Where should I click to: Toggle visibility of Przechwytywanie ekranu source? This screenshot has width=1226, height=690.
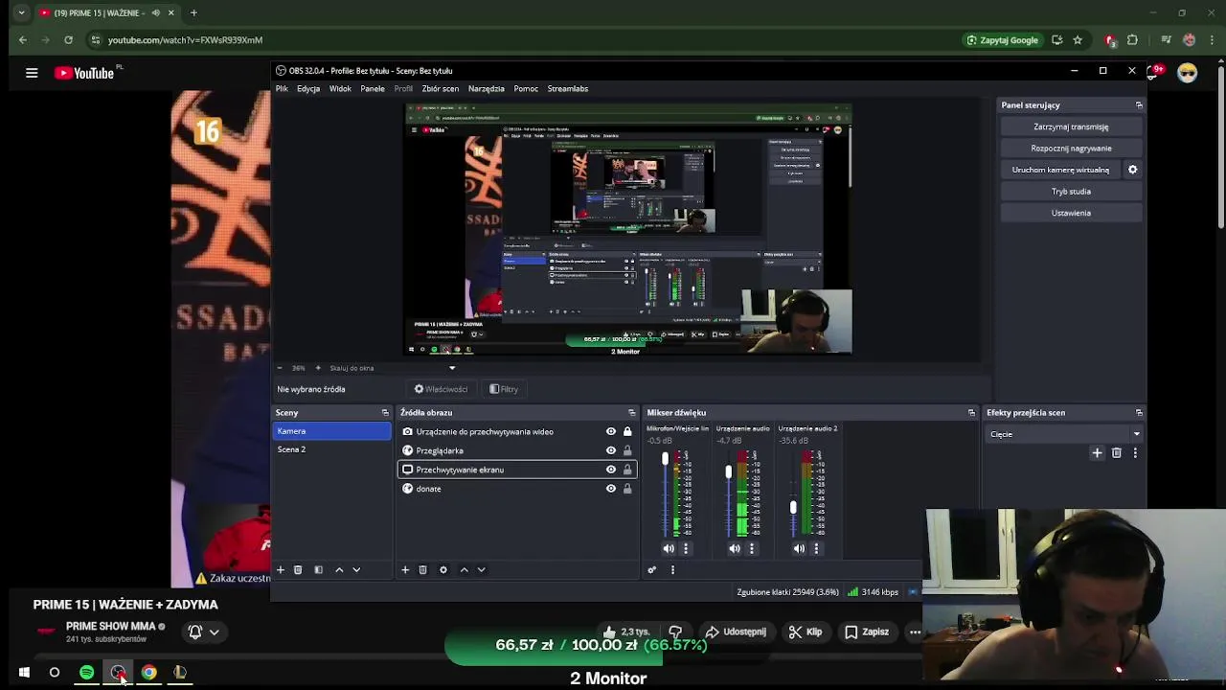click(x=611, y=470)
